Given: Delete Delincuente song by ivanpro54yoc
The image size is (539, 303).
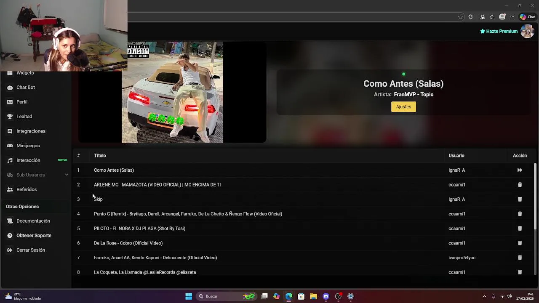Looking at the screenshot, I should point(520,258).
